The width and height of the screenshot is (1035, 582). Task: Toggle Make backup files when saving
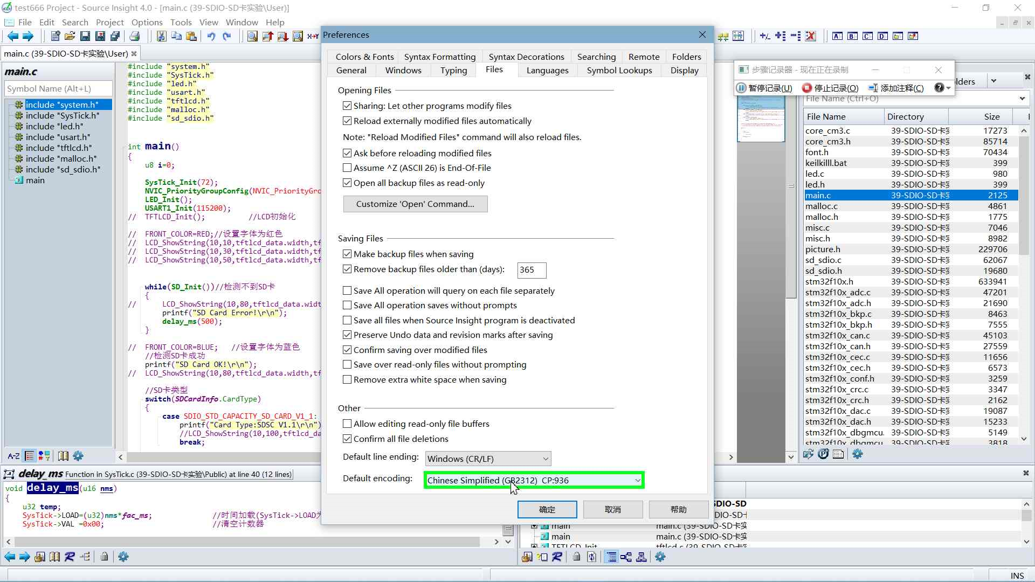click(347, 254)
